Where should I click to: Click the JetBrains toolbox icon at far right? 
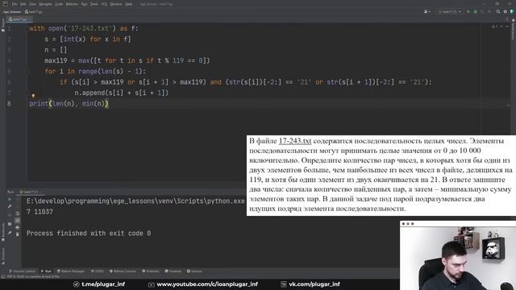click(512, 11)
